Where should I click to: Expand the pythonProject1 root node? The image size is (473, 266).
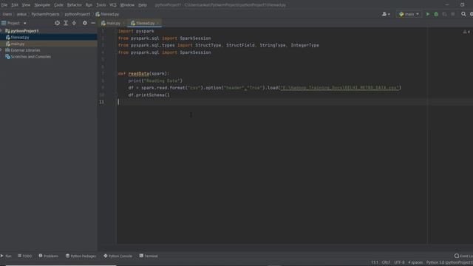[1, 31]
